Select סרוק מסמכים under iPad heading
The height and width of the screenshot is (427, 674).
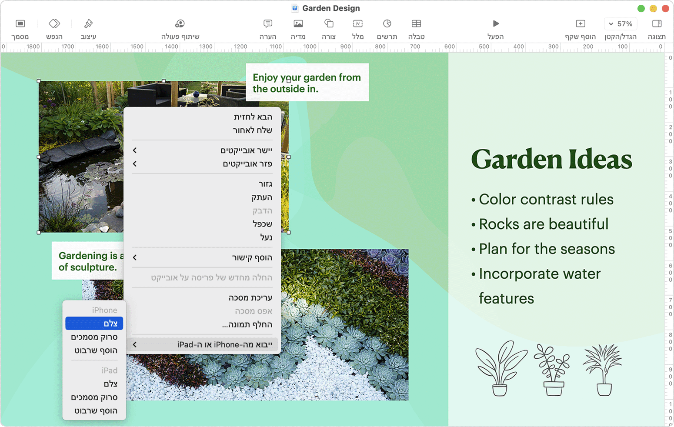pyautogui.click(x=94, y=397)
